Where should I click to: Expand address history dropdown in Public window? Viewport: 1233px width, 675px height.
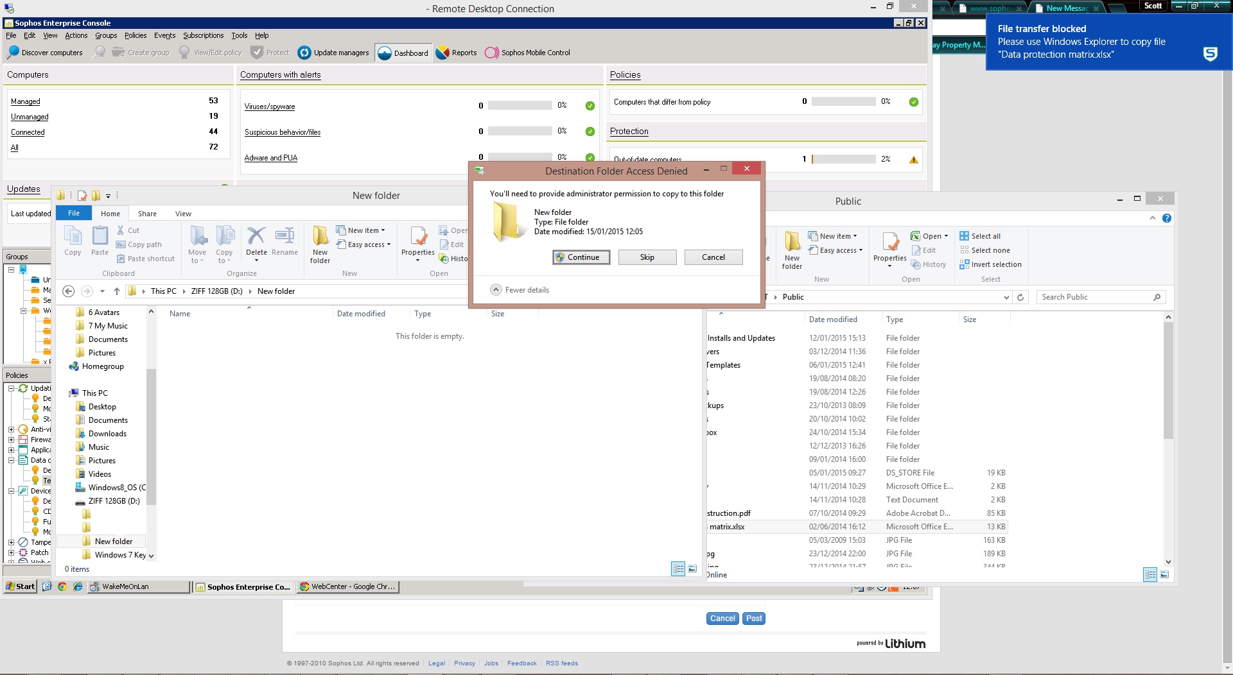(x=1006, y=297)
